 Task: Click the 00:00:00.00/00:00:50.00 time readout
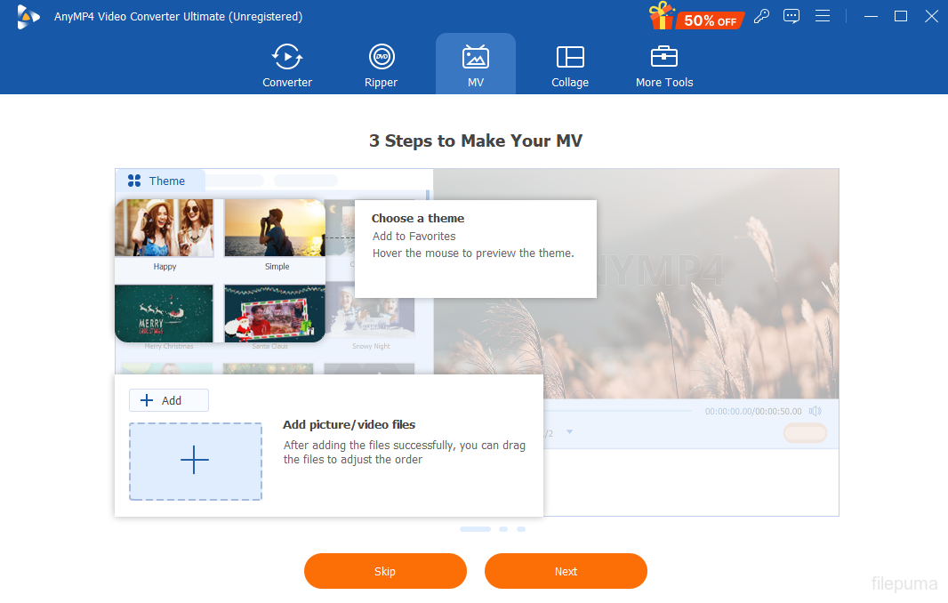pyautogui.click(x=753, y=411)
